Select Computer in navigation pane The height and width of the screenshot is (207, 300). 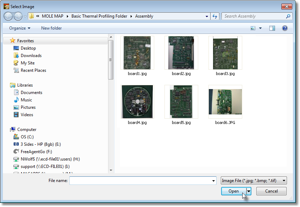(27, 130)
